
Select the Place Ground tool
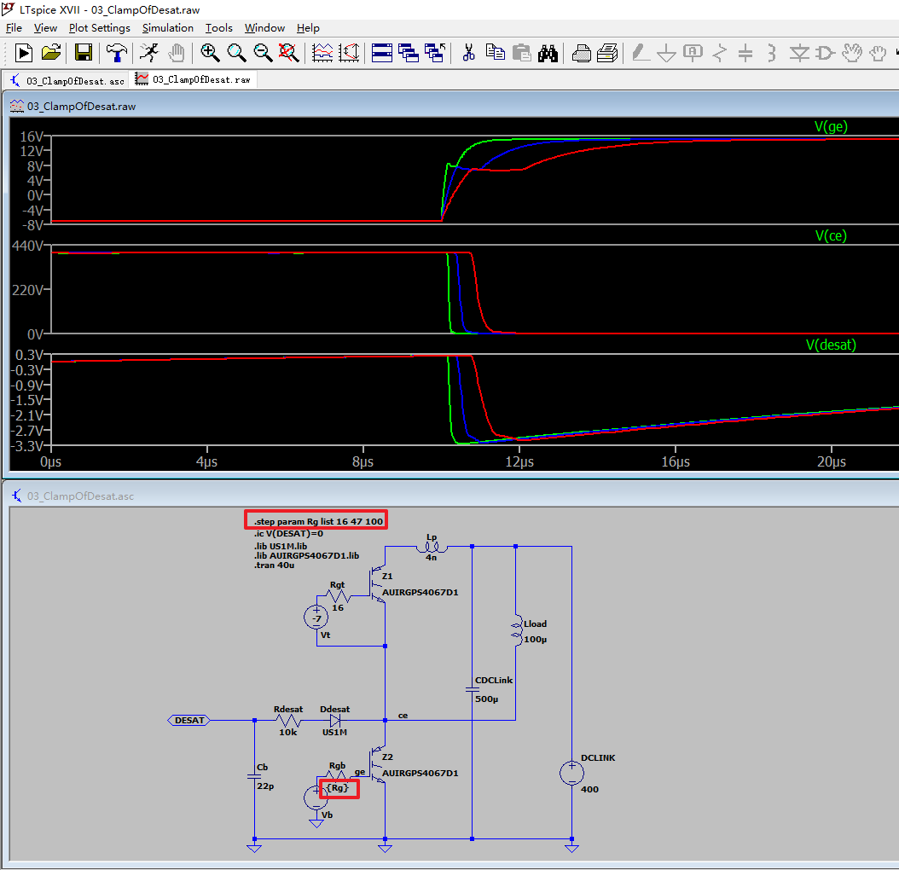(666, 53)
